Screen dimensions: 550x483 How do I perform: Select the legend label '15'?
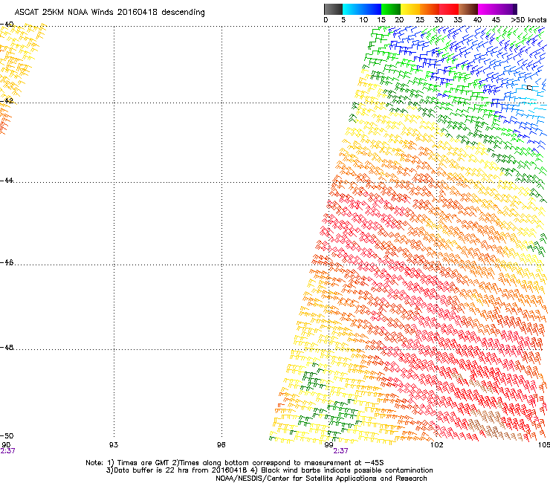(x=381, y=20)
